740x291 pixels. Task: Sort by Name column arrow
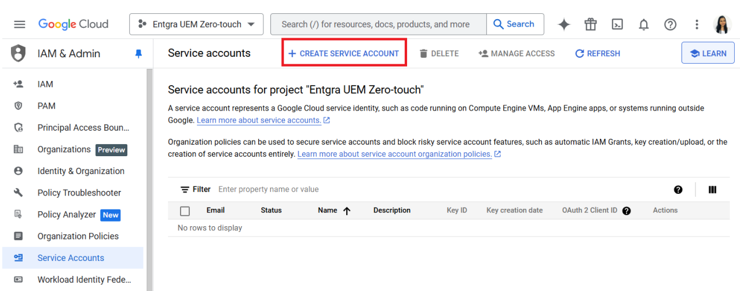pos(347,211)
